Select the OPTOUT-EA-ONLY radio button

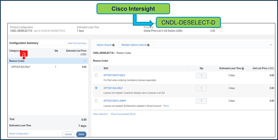coord(96,88)
